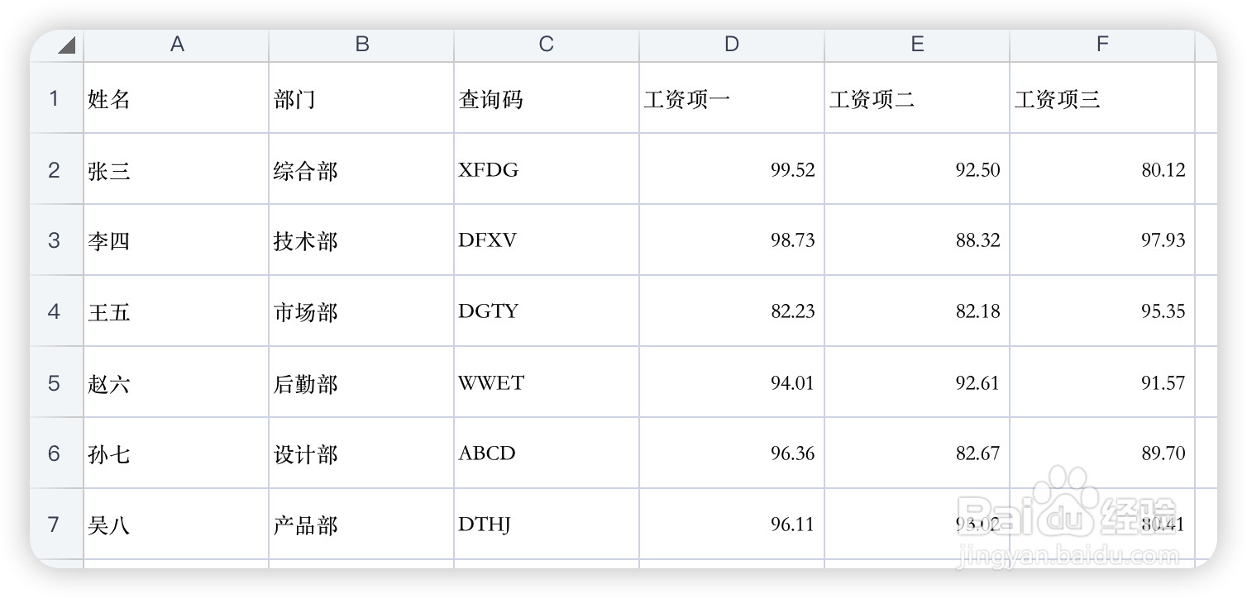Select cell with value 95.35
The width and height of the screenshot is (1247, 598).
point(1101,311)
